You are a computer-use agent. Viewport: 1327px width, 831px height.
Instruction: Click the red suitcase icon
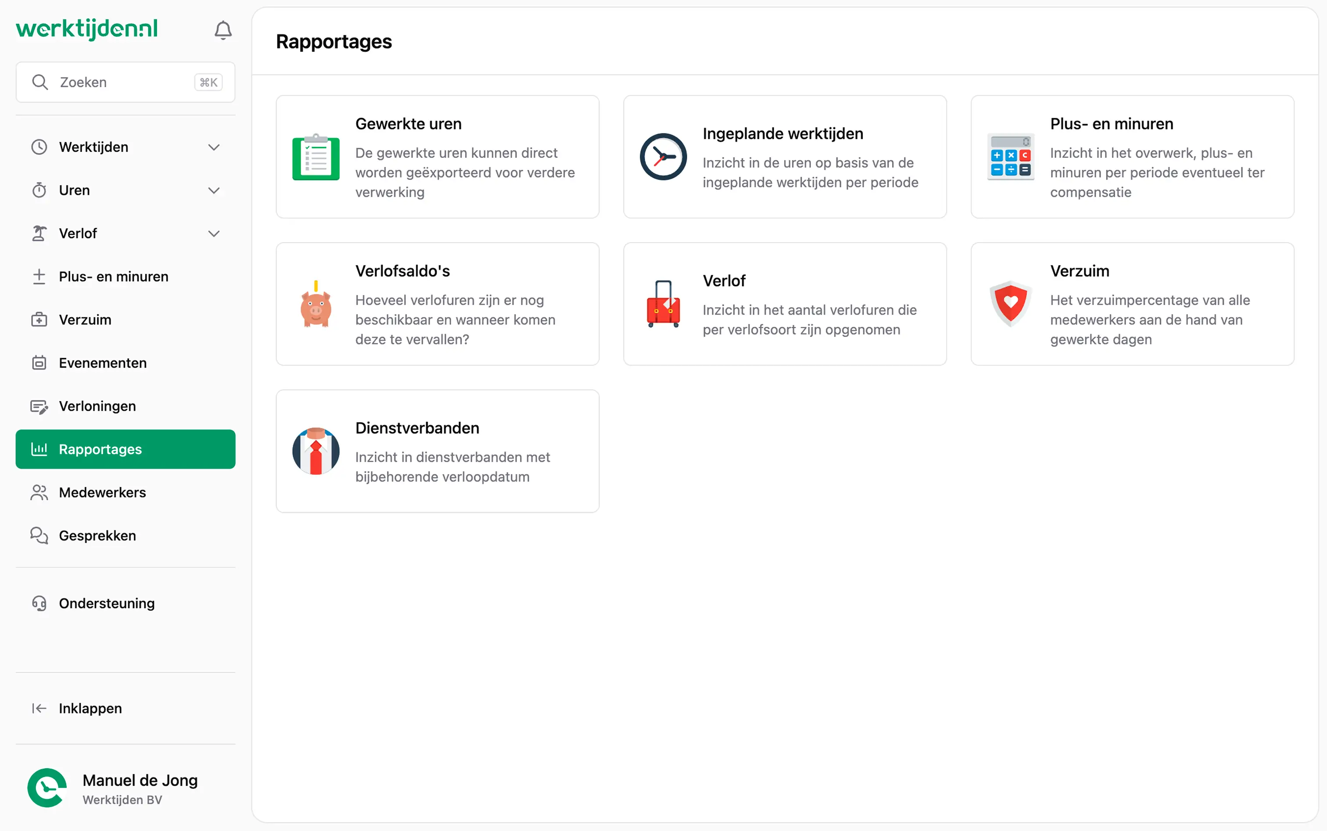(x=663, y=304)
